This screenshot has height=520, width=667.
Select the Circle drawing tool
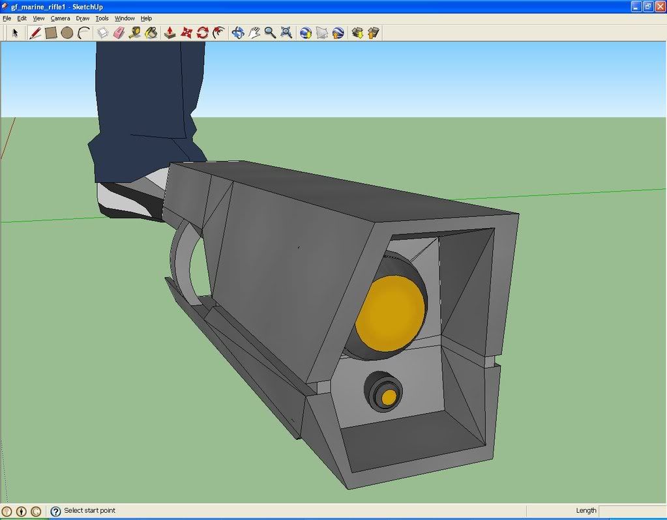coord(67,33)
